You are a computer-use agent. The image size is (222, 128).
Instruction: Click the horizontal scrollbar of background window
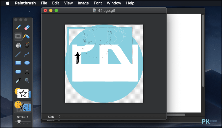tap(176, 115)
